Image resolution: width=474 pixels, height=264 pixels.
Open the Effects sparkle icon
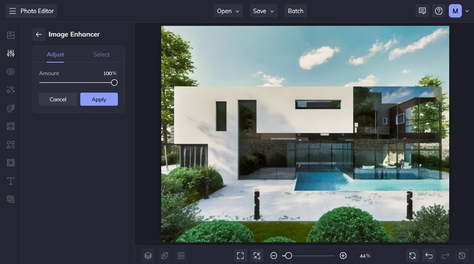[x=11, y=90]
